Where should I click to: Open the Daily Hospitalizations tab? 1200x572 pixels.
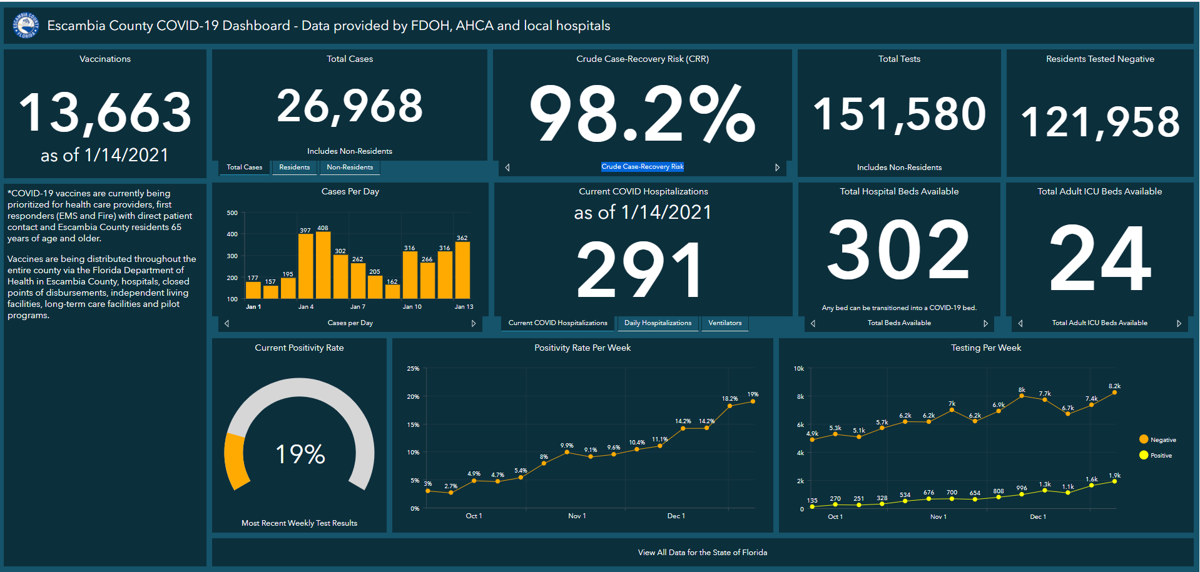(x=658, y=323)
